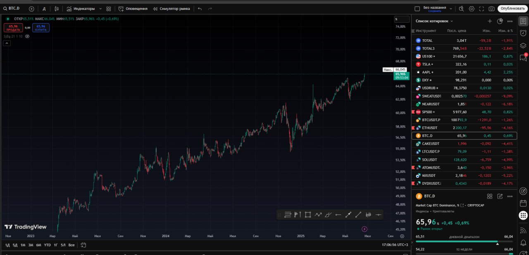This screenshot has width=529, height=255.
Task: Open calendar icon in right sidebar
Action: [x=523, y=203]
